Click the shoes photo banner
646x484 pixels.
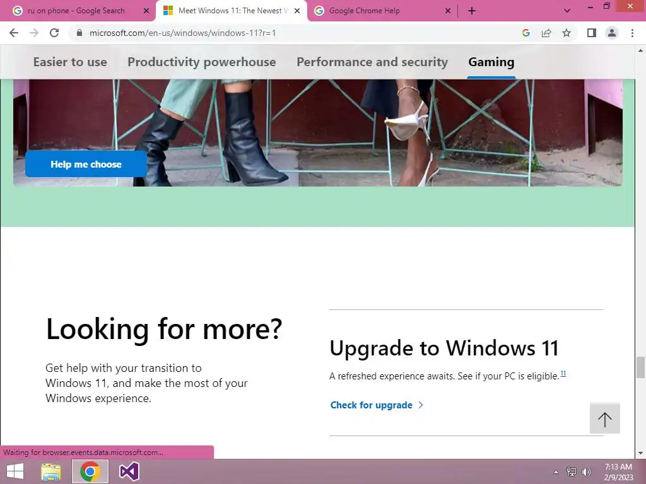click(x=318, y=132)
